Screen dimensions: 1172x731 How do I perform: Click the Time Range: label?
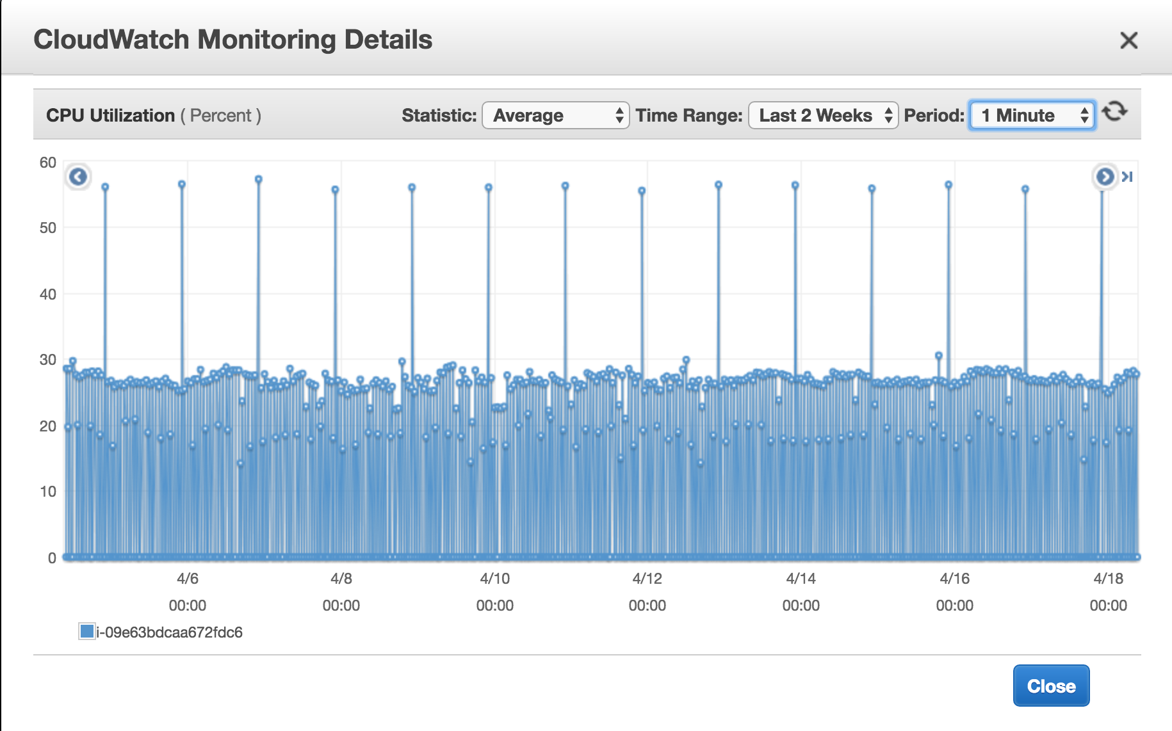tap(689, 115)
